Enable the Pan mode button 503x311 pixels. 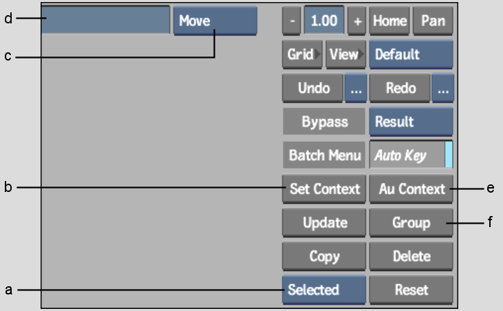(x=433, y=21)
